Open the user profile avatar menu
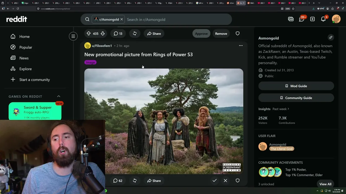 tap(336, 19)
